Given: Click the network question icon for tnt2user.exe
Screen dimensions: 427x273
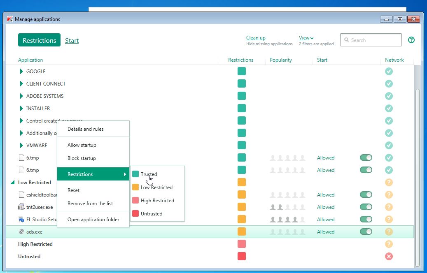Looking at the screenshot, I should (389, 207).
